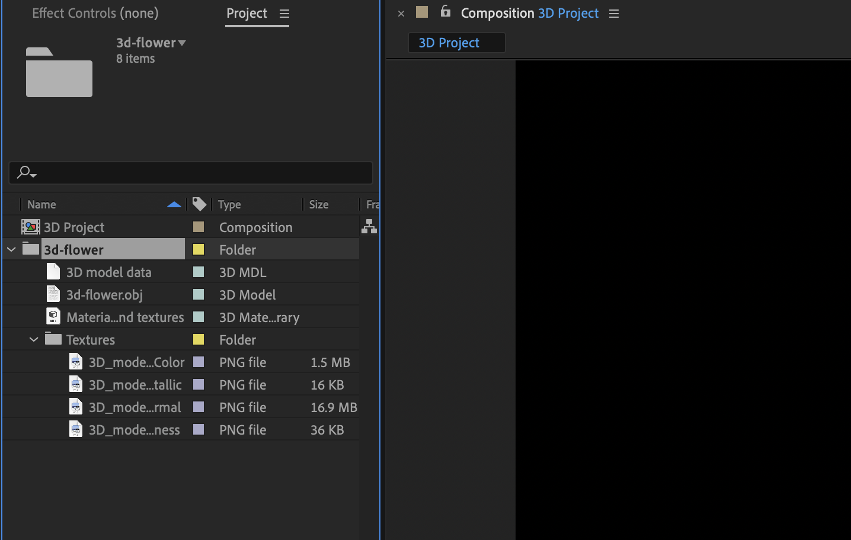Click the 3d-flower yellow label swatch
This screenshot has width=851, height=540.
pyautogui.click(x=199, y=249)
